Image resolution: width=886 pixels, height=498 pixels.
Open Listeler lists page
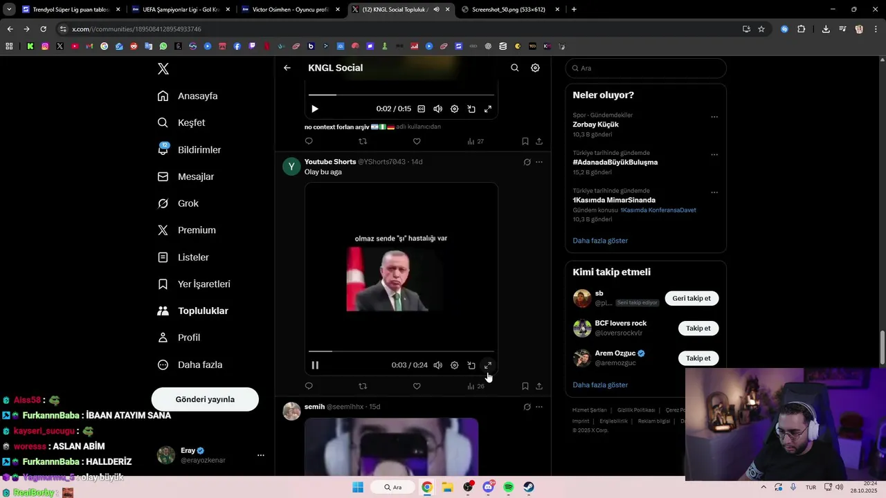[x=183, y=257]
